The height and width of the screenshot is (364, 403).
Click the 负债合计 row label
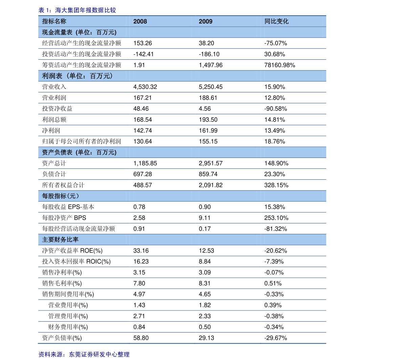click(x=54, y=174)
